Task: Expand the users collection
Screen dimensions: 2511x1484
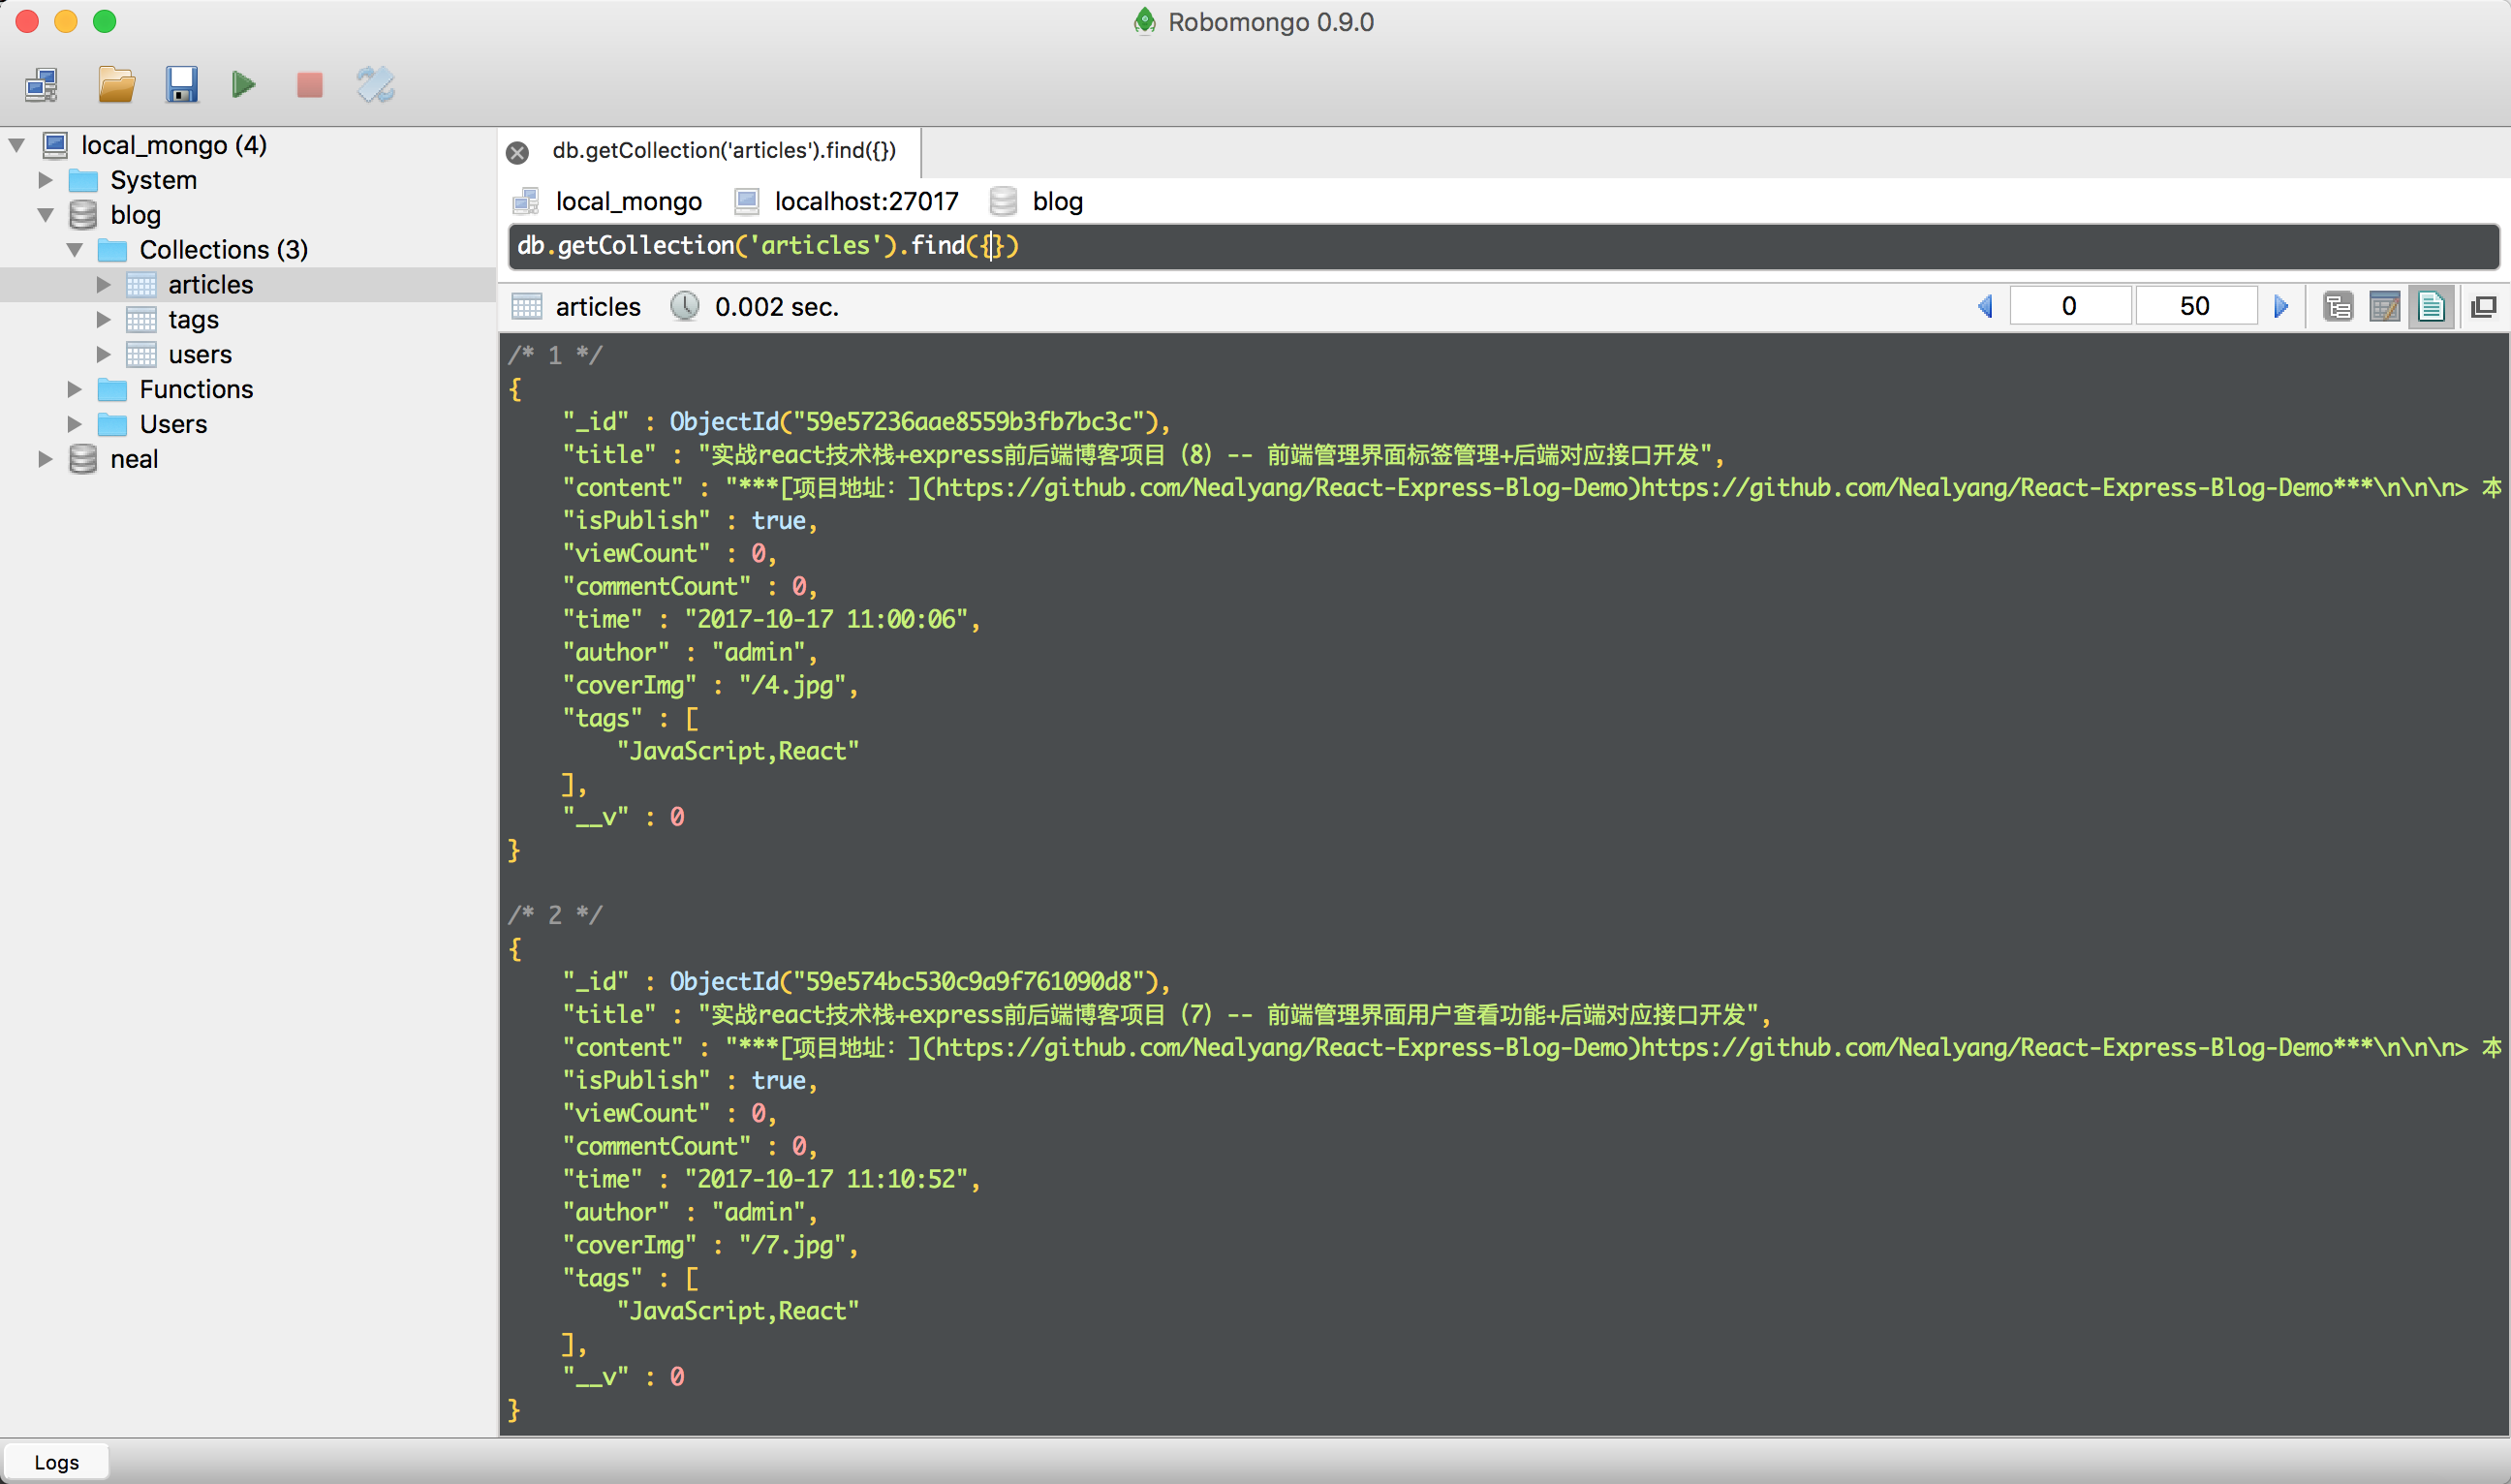Action: (103, 354)
